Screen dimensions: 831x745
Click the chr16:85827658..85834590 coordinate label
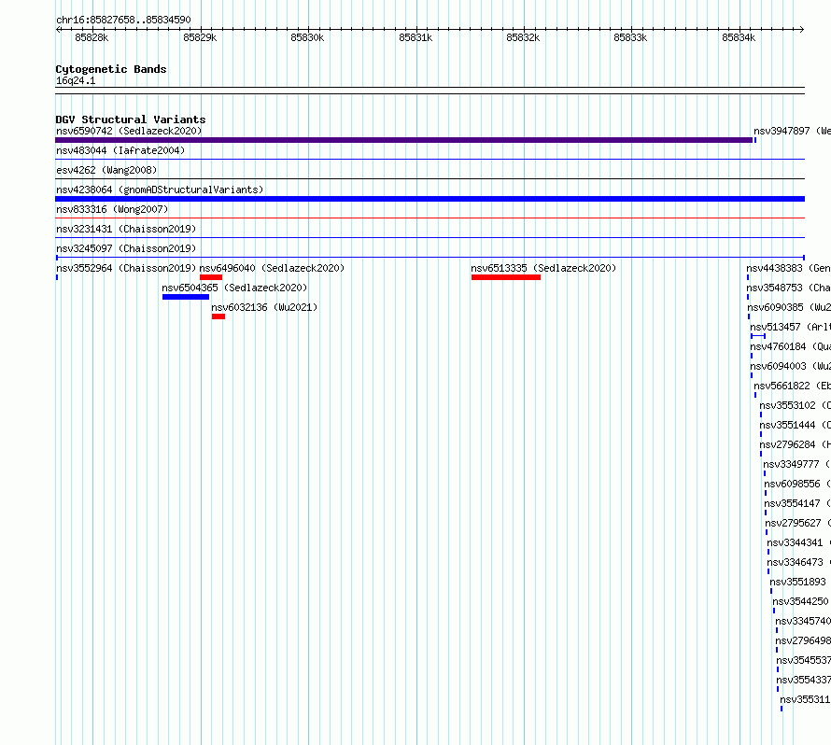pos(123,20)
